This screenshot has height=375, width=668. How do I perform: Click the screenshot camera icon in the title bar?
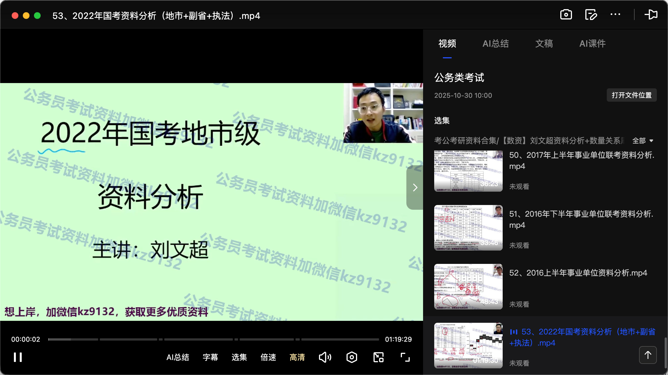[566, 14]
